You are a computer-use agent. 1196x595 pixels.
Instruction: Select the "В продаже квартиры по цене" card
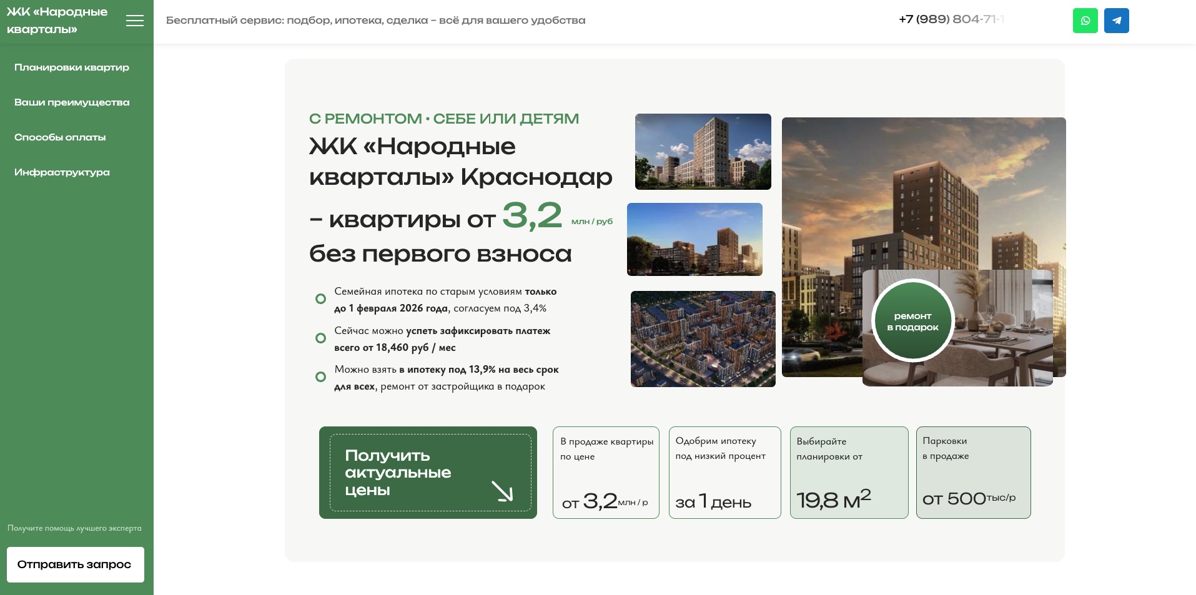point(605,473)
